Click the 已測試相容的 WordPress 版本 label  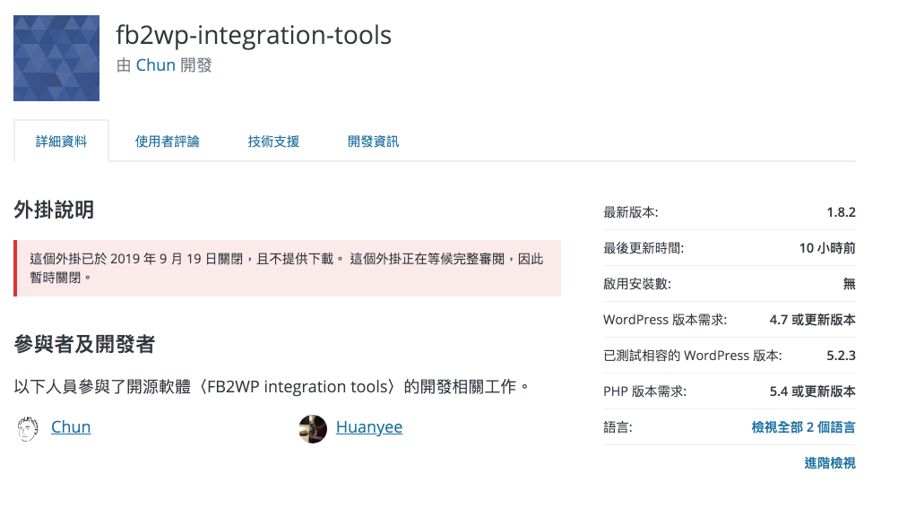pos(693,356)
